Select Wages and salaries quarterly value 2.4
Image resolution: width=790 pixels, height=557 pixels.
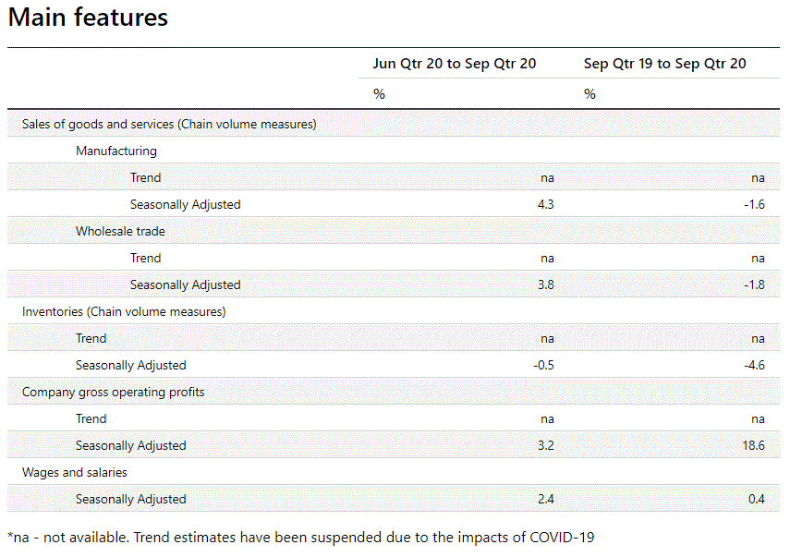pos(544,499)
